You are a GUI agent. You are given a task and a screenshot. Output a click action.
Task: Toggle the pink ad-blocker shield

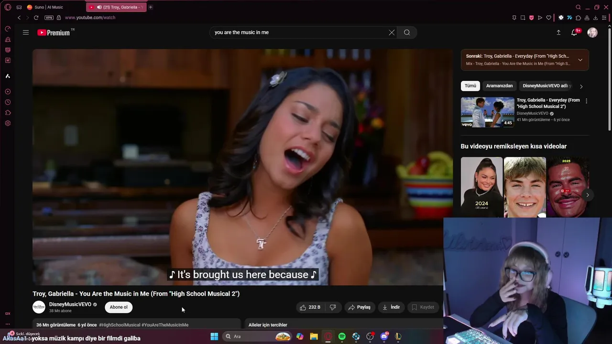pyautogui.click(x=531, y=18)
